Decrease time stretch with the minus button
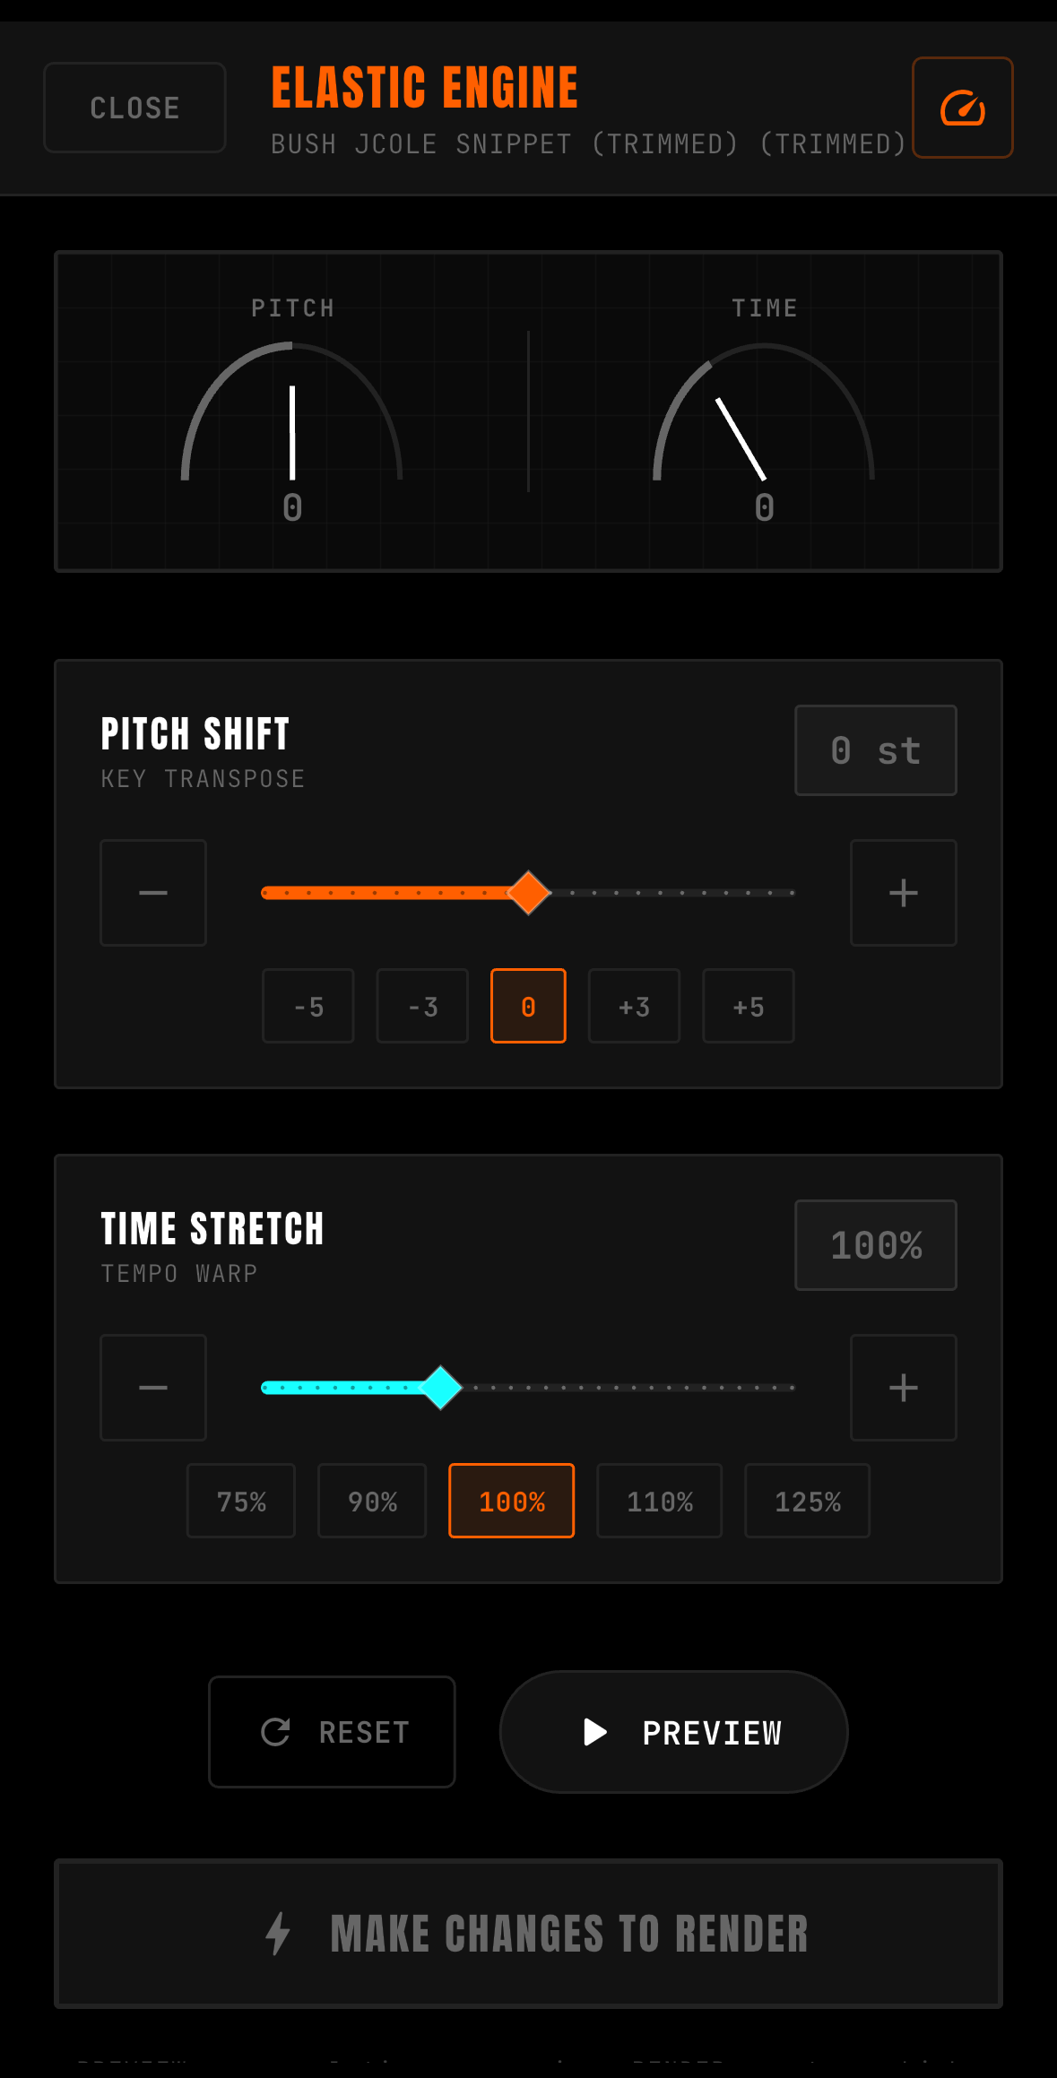The width and height of the screenshot is (1057, 2078). pyautogui.click(x=153, y=1388)
